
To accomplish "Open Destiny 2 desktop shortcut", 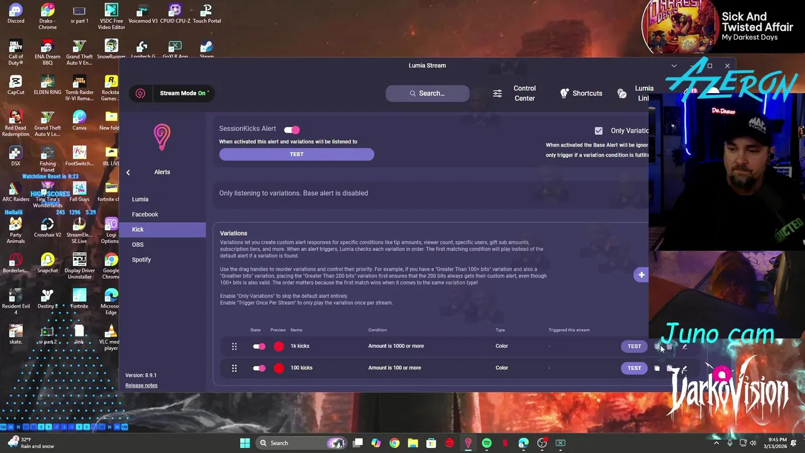I will 47,299.
